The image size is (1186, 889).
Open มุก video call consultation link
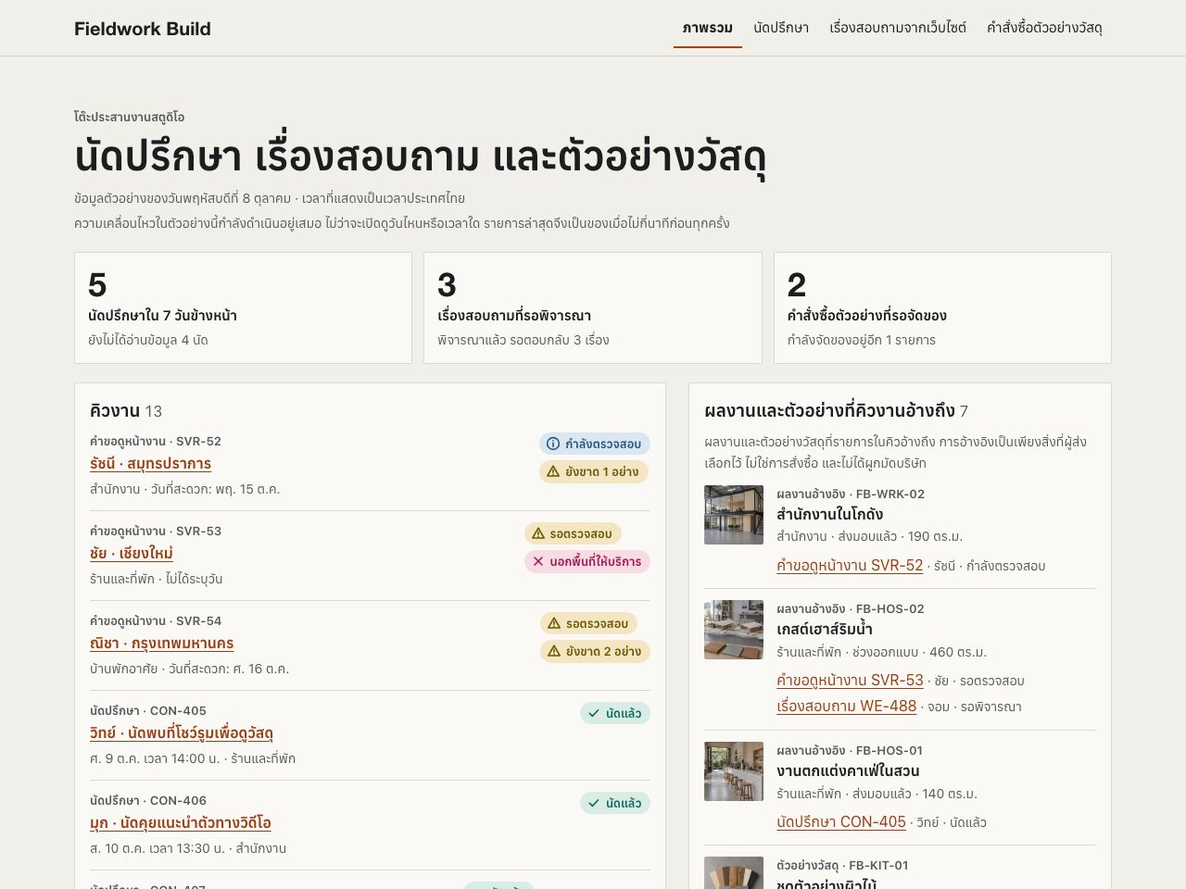pyautogui.click(x=181, y=823)
